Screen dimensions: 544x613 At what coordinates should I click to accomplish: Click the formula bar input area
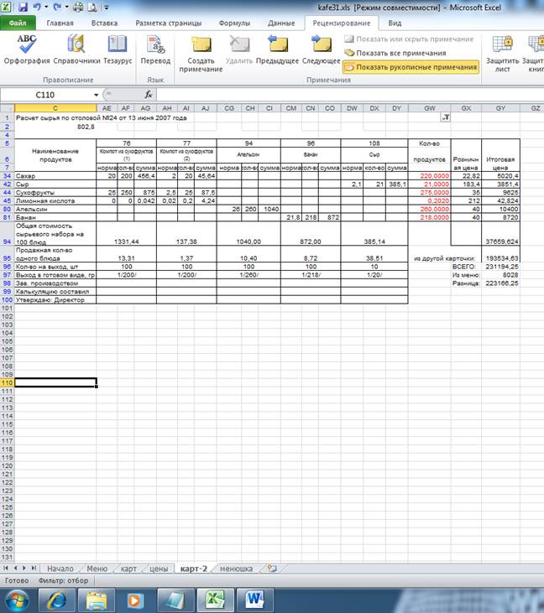pyautogui.click(x=350, y=95)
